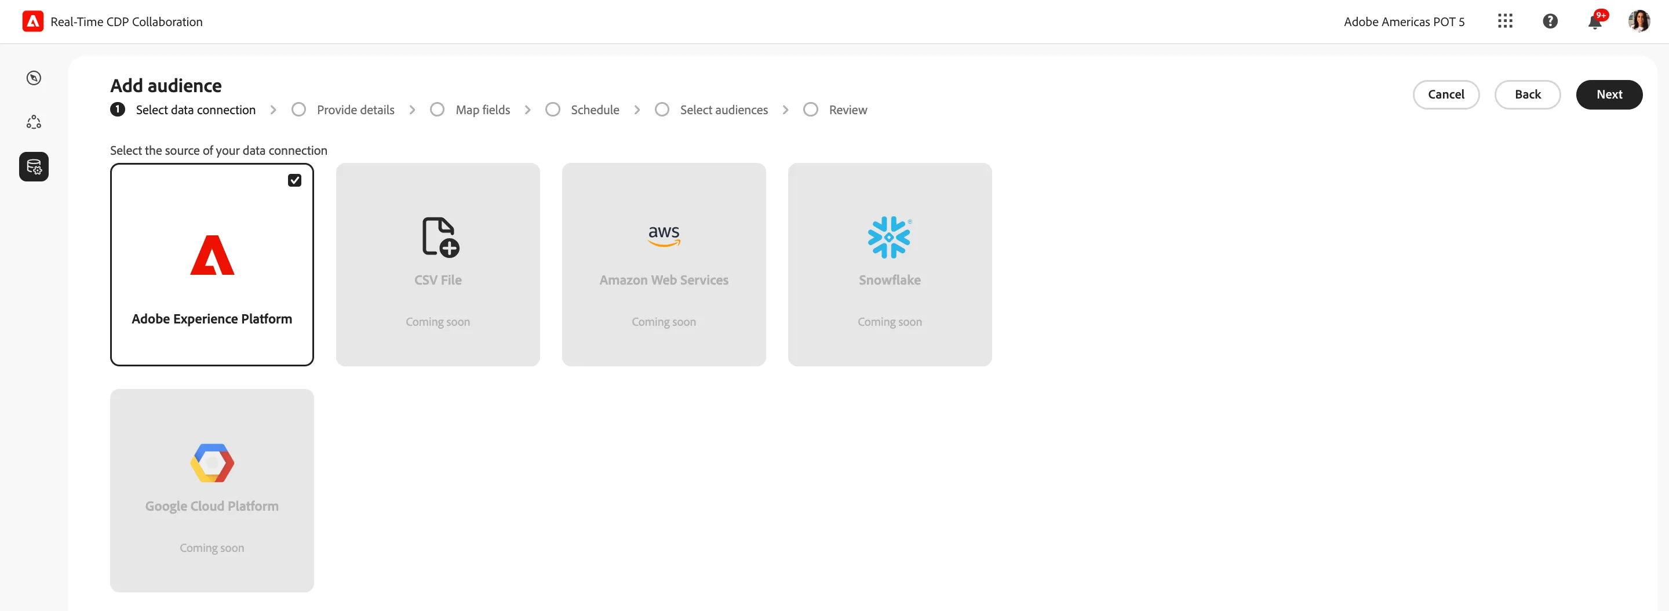1669x611 pixels.
Task: Open the user profile avatar
Action: (1639, 21)
